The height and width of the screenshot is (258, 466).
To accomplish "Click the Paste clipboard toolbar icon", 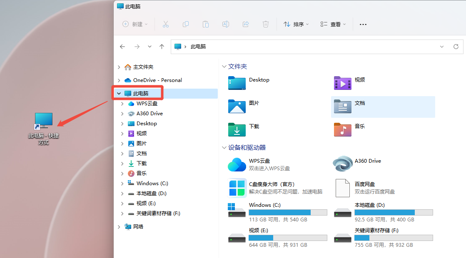I will (x=206, y=25).
